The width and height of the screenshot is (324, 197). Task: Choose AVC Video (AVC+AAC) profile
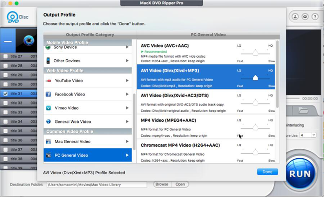pyautogui.click(x=206, y=52)
